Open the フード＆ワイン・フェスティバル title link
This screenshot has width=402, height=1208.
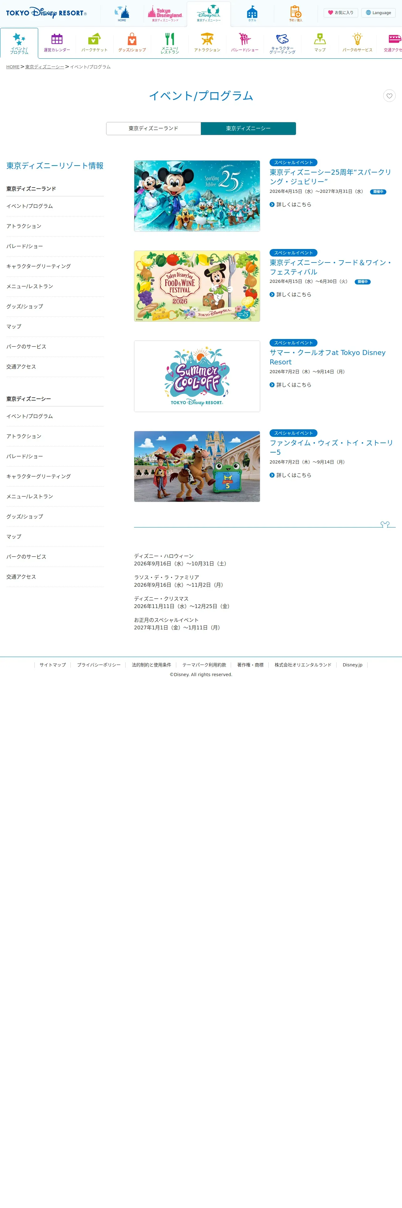pyautogui.click(x=330, y=267)
